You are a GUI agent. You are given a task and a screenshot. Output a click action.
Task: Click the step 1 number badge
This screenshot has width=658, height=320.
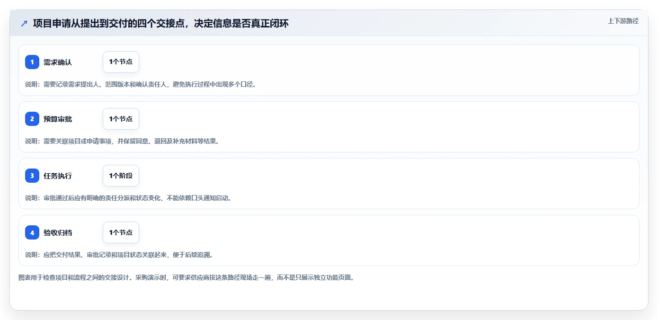tap(32, 62)
